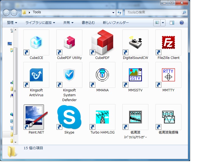Open the 整理 dropdown menu
This screenshot has height=163, width=208.
[12, 23]
